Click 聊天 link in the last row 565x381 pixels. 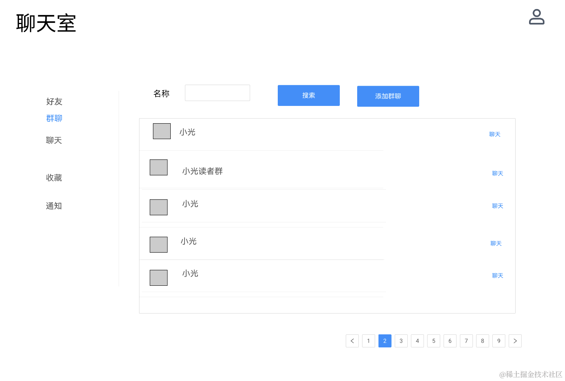coord(497,276)
